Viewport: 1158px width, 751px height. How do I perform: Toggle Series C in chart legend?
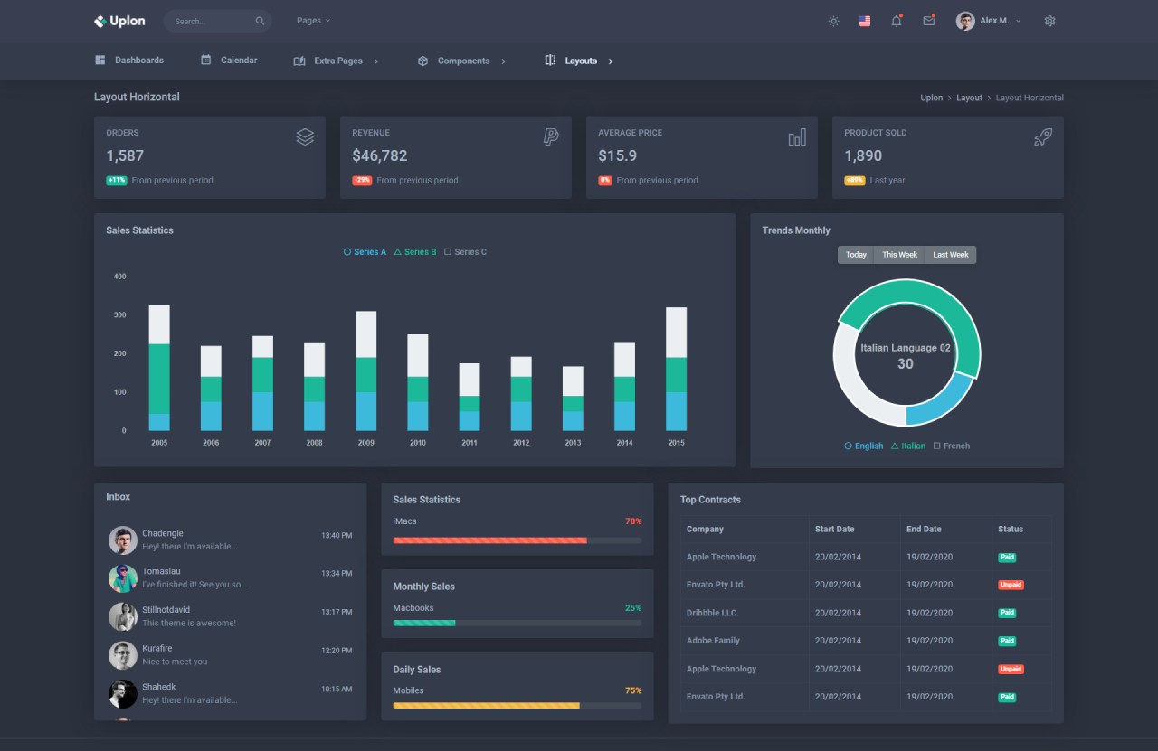pyautogui.click(x=466, y=252)
